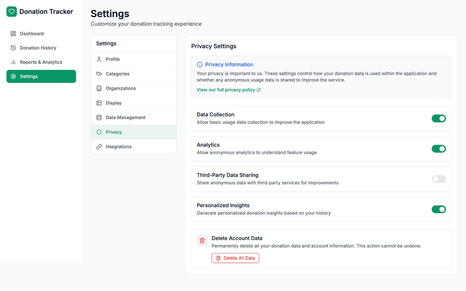The width and height of the screenshot is (466, 291).
Task: Click the Reports & Analytics bar chart icon
Action: pyautogui.click(x=13, y=62)
